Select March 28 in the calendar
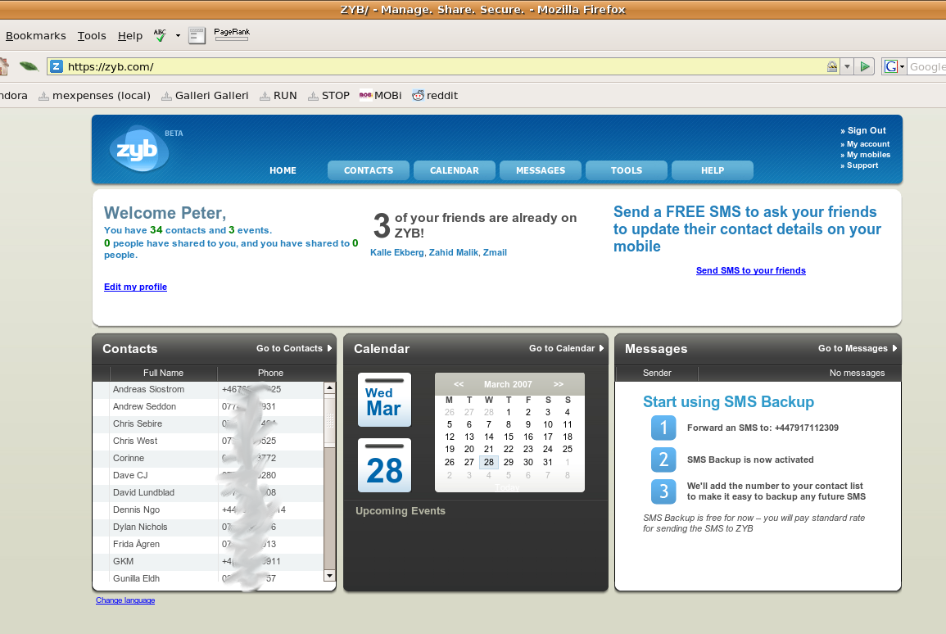This screenshot has width=946, height=634. [489, 462]
